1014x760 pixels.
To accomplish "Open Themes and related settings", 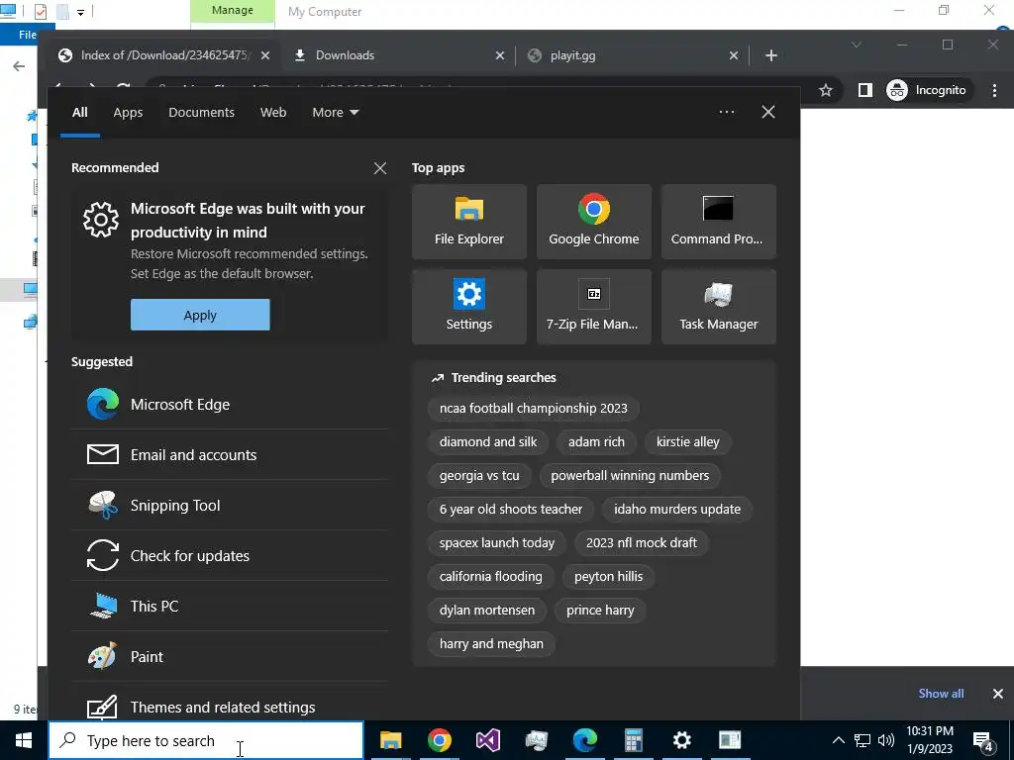I will [230, 707].
